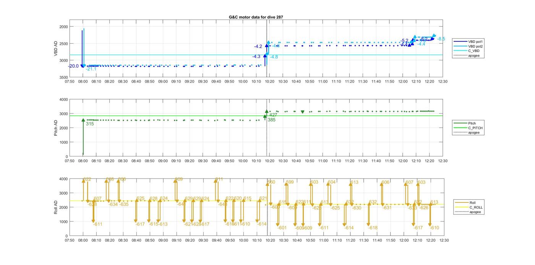Click the "-618" roll data label
The height and width of the screenshot is (265, 535).
(373, 228)
